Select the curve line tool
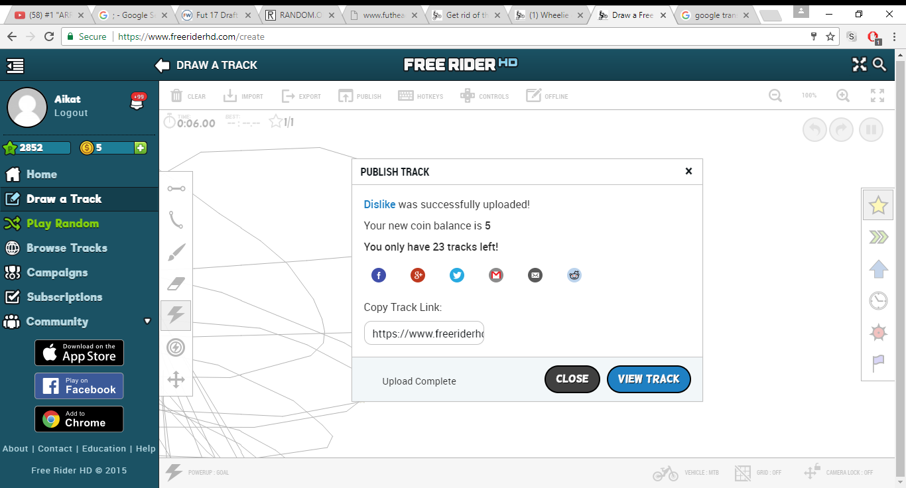This screenshot has height=488, width=906. (x=176, y=219)
